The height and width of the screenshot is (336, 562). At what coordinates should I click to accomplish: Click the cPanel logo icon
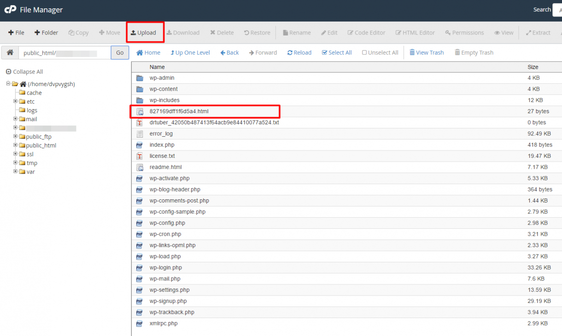(x=10, y=10)
